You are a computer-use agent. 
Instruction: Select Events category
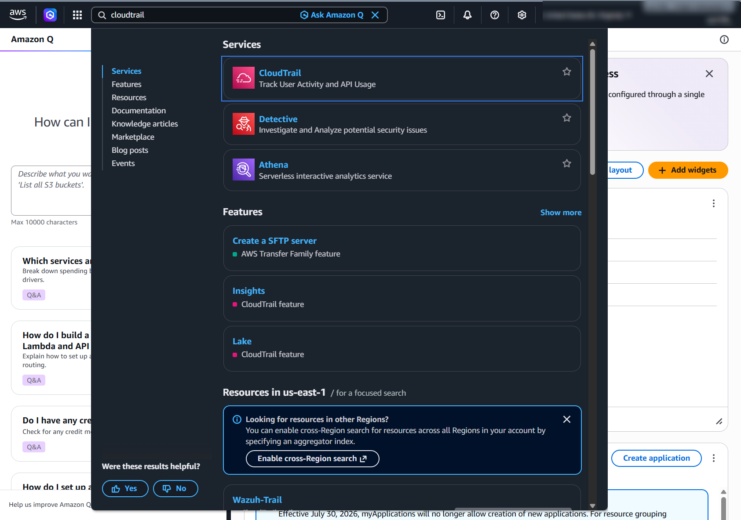(123, 163)
